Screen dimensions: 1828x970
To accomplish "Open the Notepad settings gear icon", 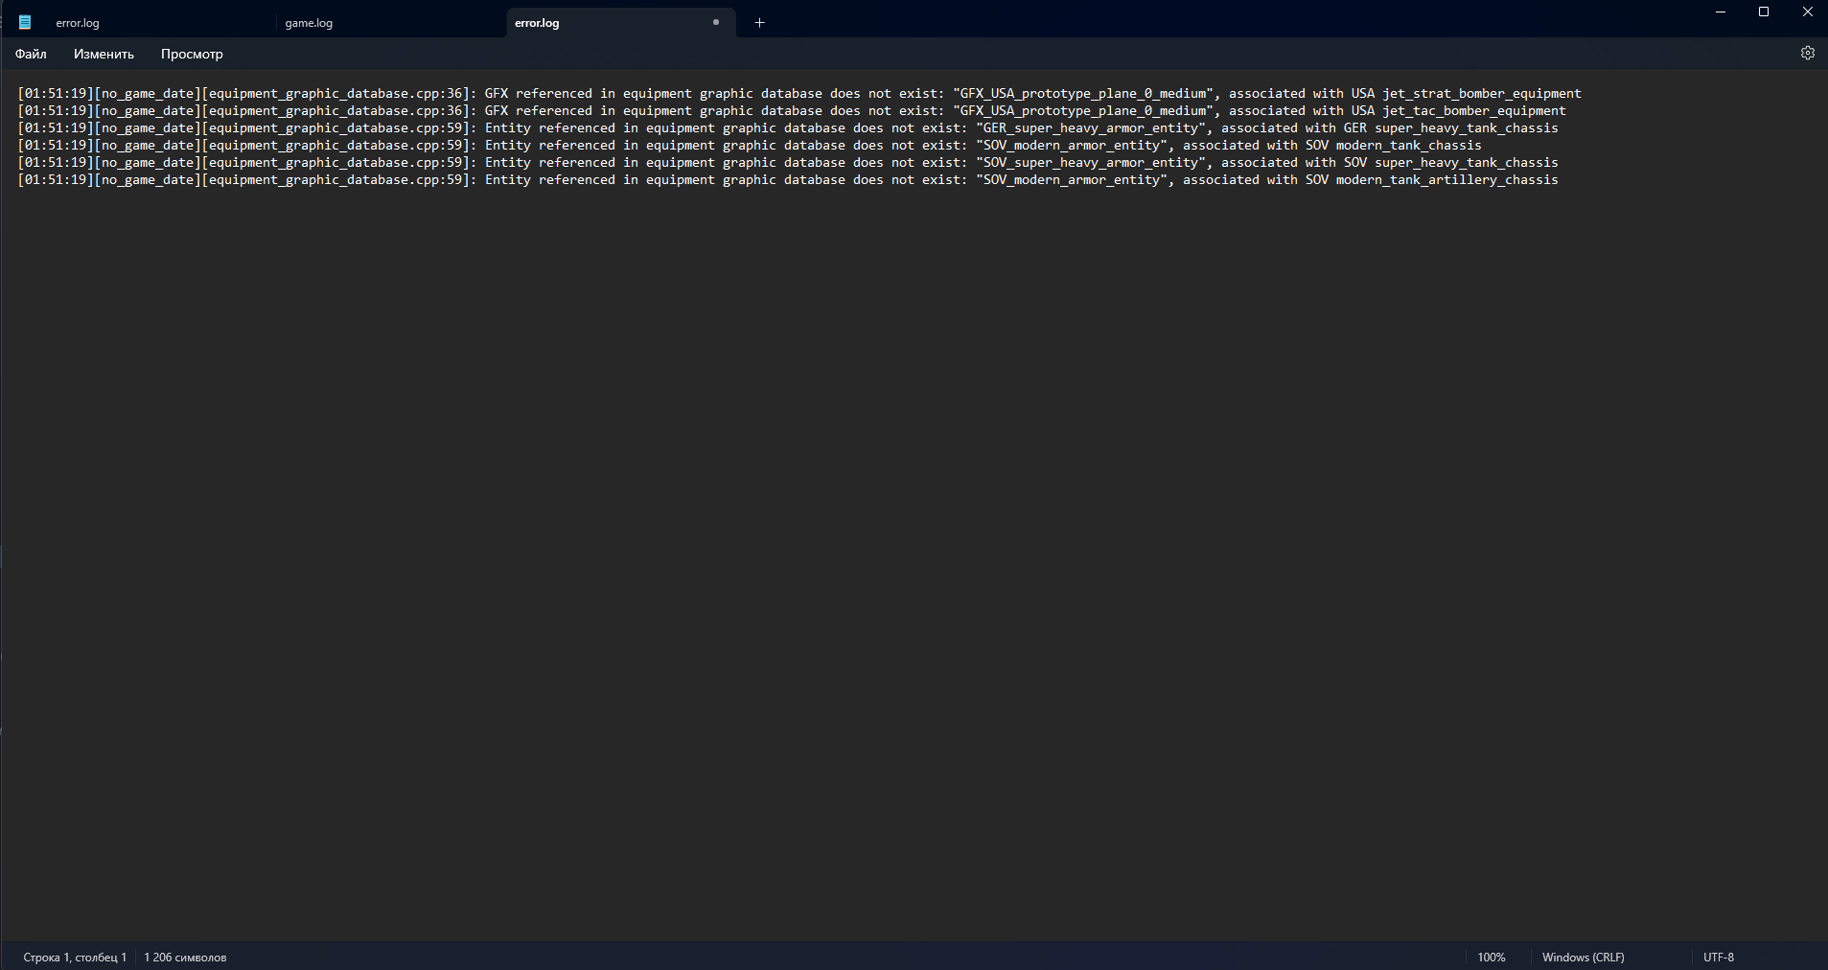I will [1807, 54].
